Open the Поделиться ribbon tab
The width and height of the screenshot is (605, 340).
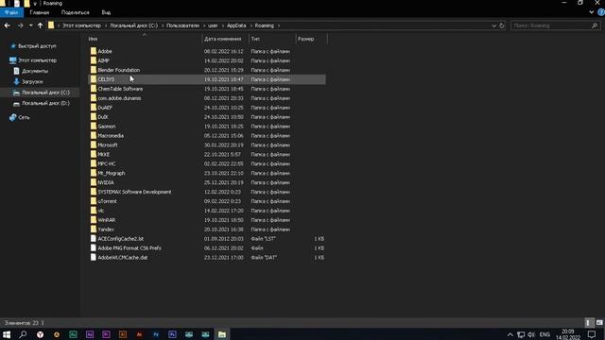pos(76,12)
